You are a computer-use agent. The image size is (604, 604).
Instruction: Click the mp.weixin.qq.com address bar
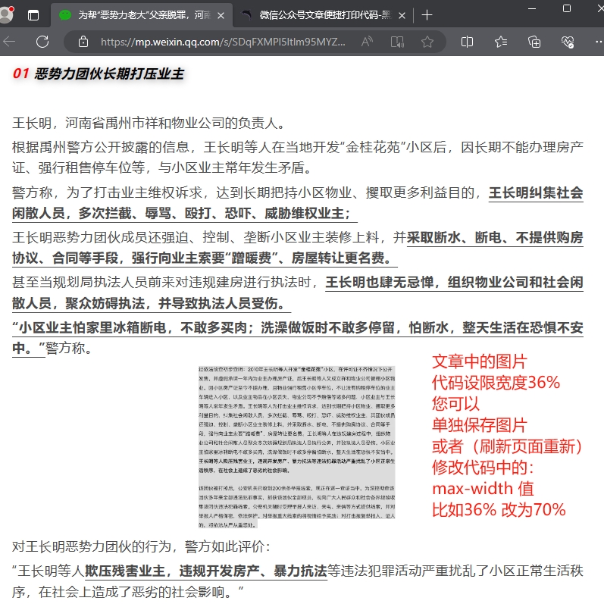click(x=223, y=42)
